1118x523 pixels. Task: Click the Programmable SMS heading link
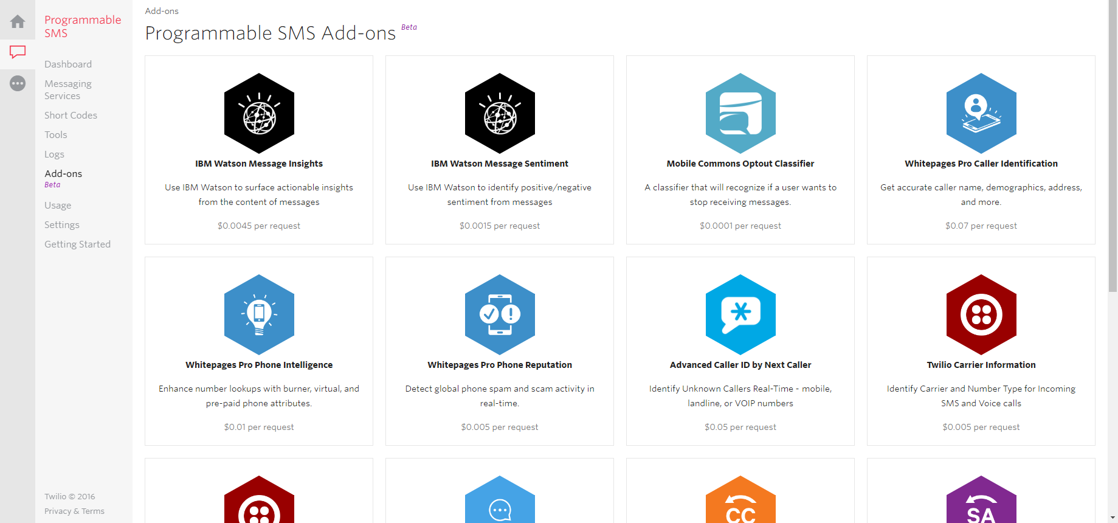[83, 27]
